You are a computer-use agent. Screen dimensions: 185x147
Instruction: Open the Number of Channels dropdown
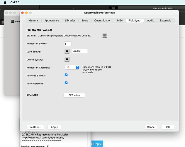72,67
